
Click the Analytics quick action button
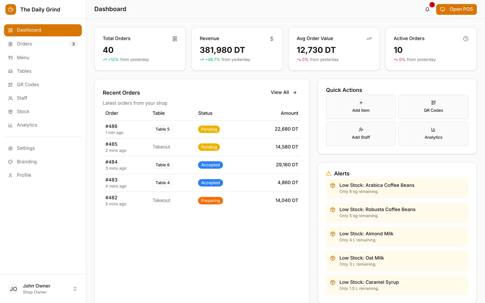coord(433,134)
